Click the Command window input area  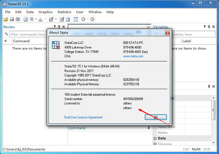click(109, 138)
